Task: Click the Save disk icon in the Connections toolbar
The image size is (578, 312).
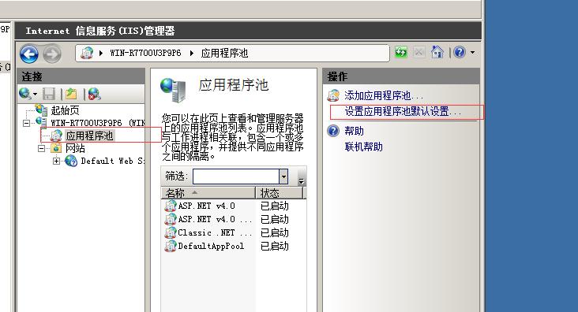Action: (x=49, y=95)
